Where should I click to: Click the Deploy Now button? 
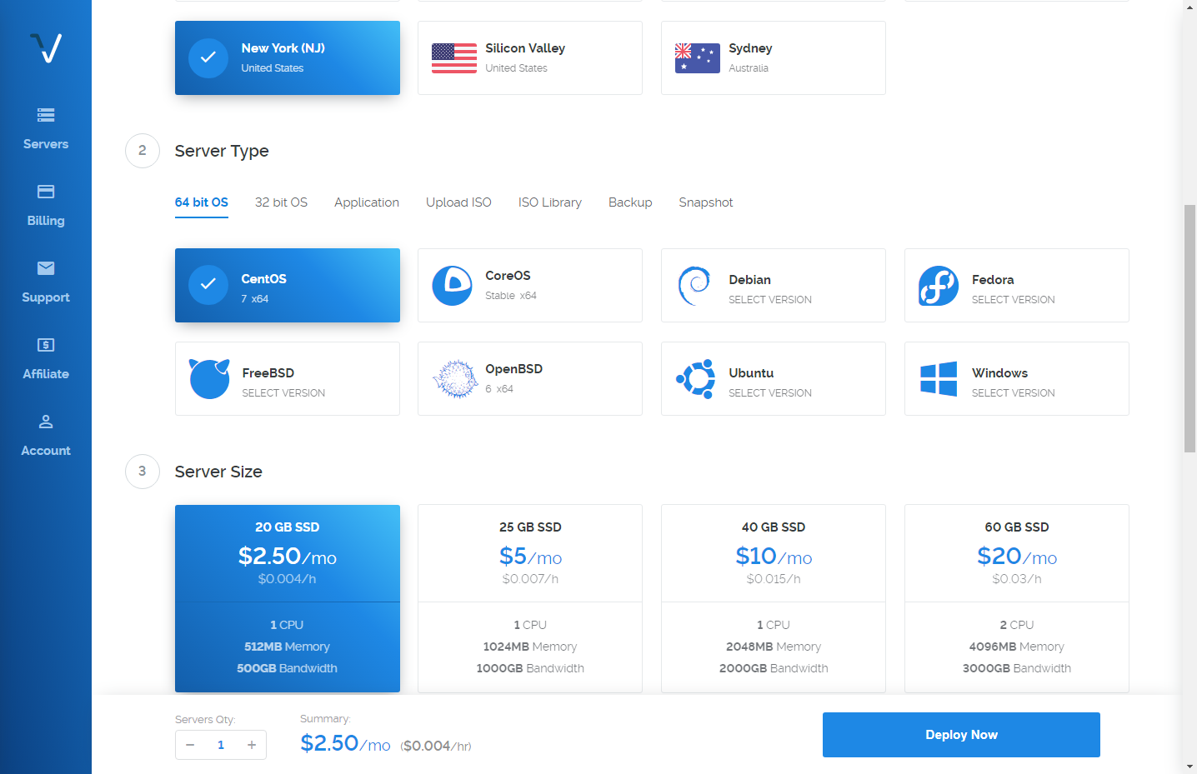pyautogui.click(x=961, y=735)
